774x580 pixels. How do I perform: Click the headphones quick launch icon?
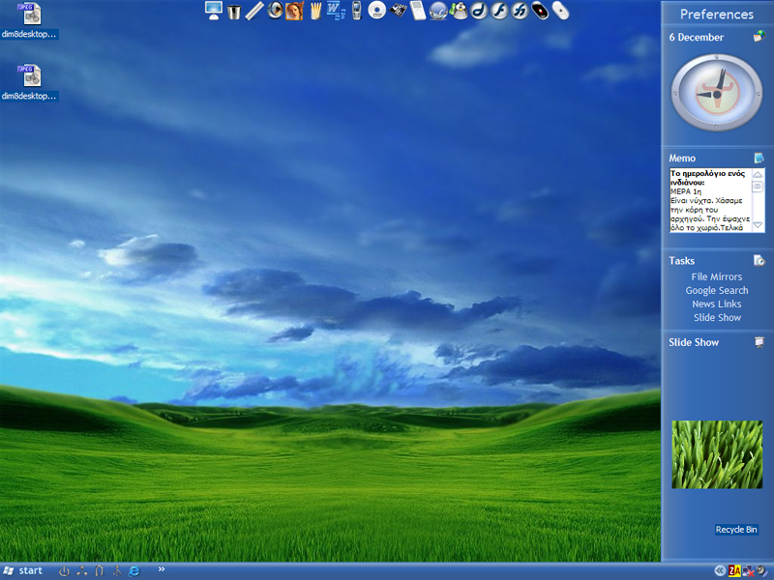pyautogui.click(x=100, y=571)
